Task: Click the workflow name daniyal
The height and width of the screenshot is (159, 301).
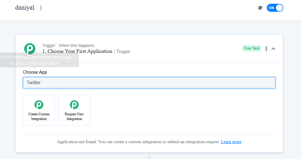Action: point(25,8)
